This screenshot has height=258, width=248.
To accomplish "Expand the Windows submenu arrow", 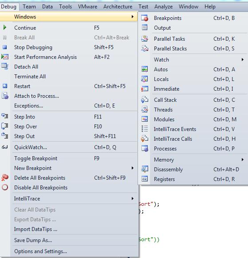I will [133, 17].
